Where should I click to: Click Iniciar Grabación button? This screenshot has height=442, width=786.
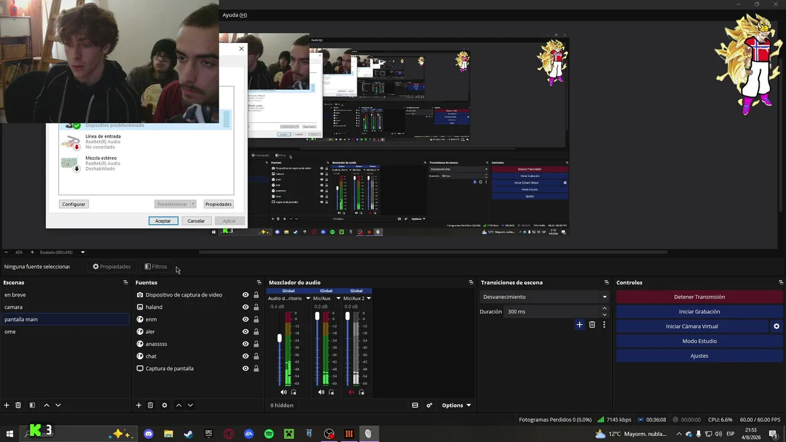(699, 312)
